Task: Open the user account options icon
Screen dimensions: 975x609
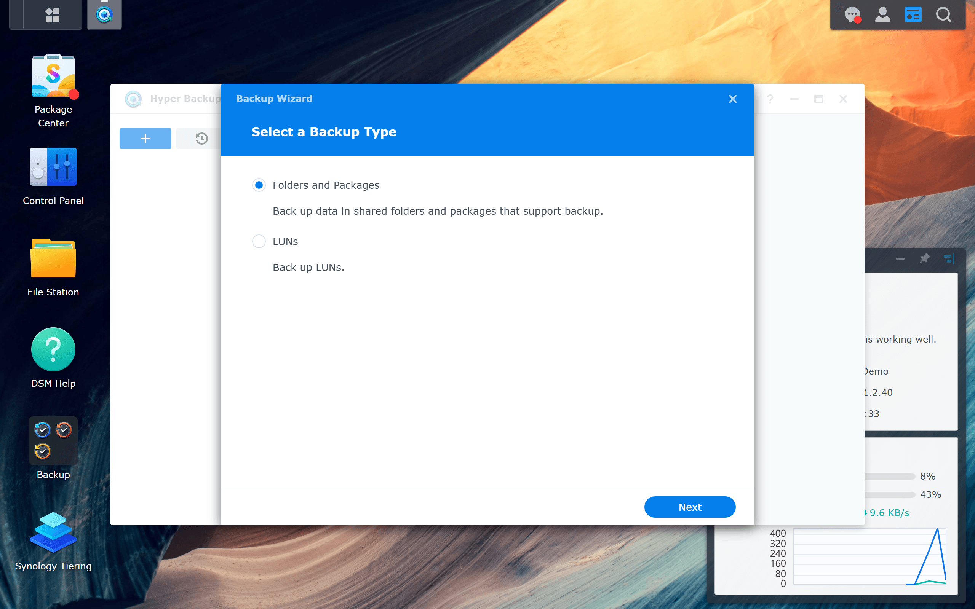Action: point(882,15)
